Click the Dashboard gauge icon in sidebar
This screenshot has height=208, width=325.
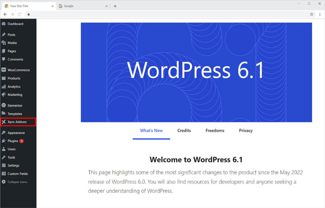click(x=4, y=24)
